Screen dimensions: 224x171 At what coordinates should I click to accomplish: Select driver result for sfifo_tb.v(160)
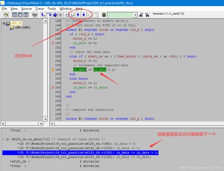(84, 157)
